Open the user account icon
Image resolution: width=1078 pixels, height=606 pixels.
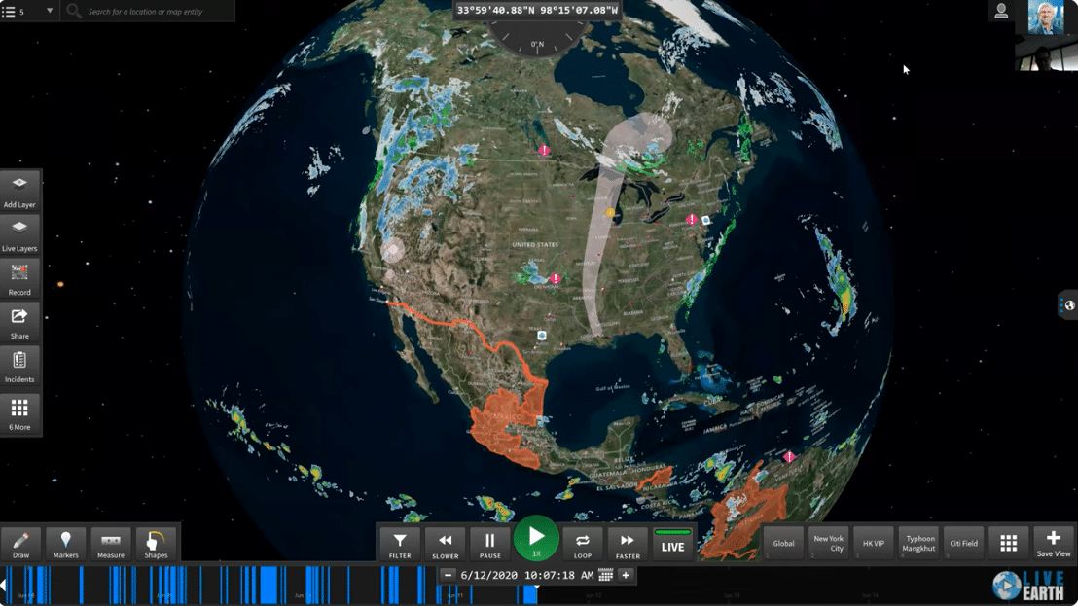click(x=1001, y=11)
